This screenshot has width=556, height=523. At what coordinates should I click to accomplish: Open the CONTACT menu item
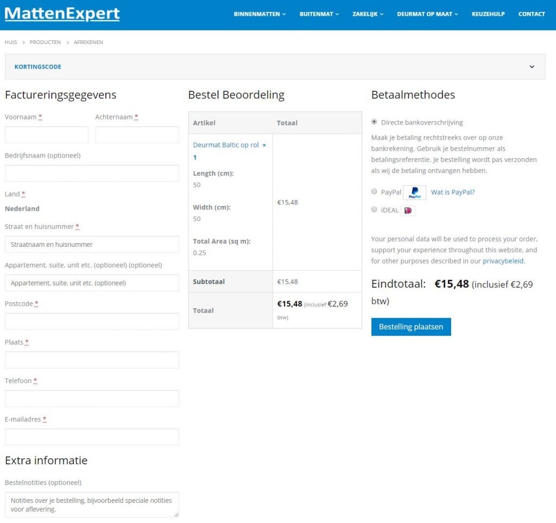(x=531, y=14)
